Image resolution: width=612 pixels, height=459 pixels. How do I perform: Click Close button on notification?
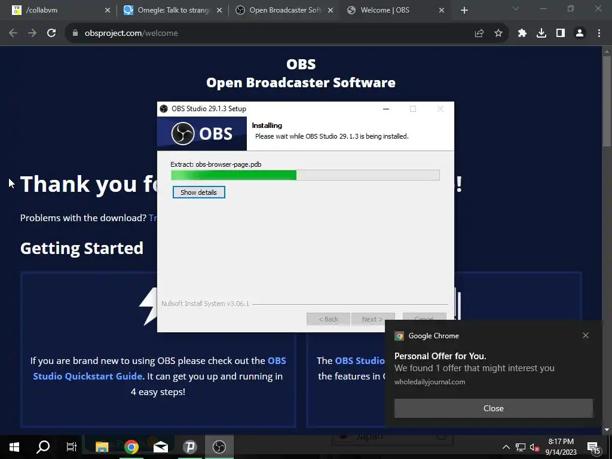[493, 408]
